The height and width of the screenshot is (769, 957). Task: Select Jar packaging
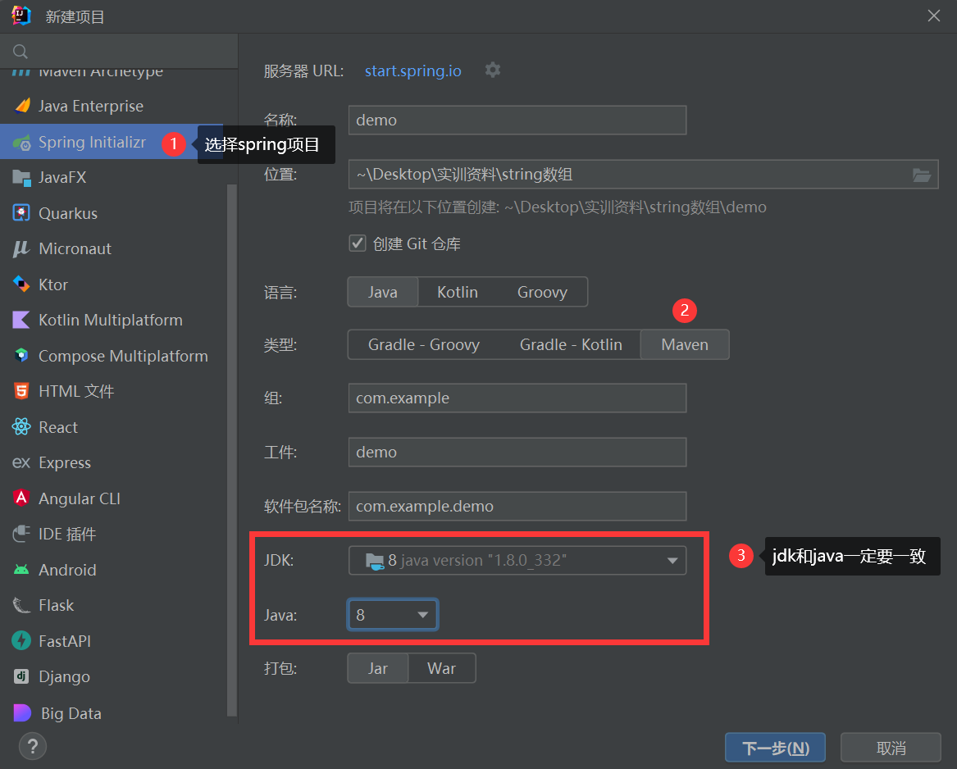tap(378, 668)
